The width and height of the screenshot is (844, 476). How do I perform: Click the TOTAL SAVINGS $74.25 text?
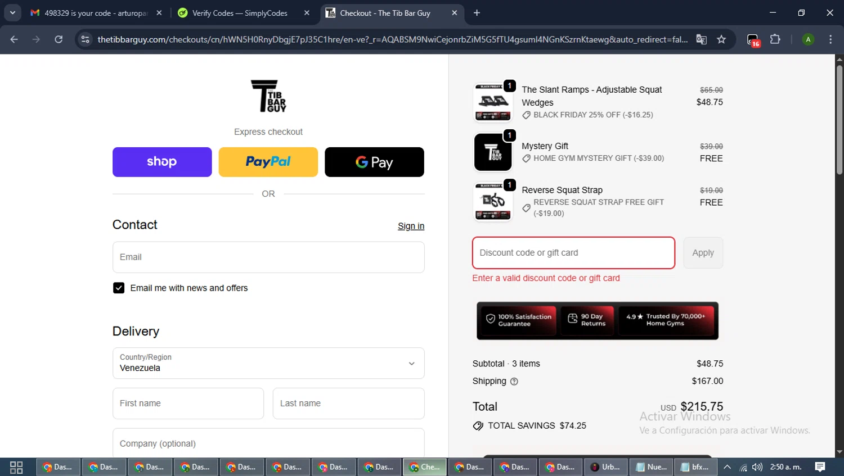(537, 426)
